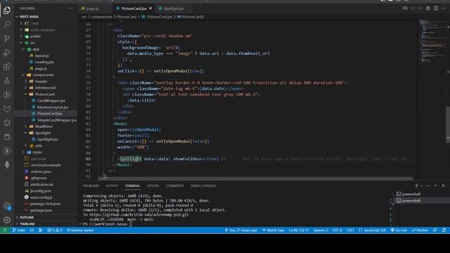Close the terminal panel
The width and height of the screenshot is (450, 253).
click(x=443, y=186)
